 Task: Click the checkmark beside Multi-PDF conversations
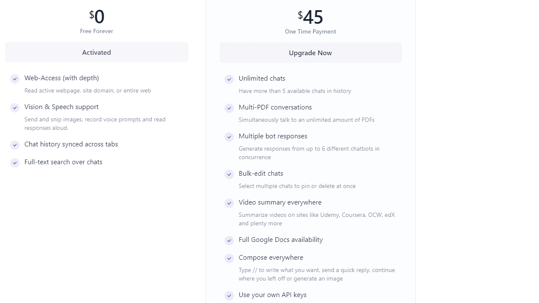[229, 108]
